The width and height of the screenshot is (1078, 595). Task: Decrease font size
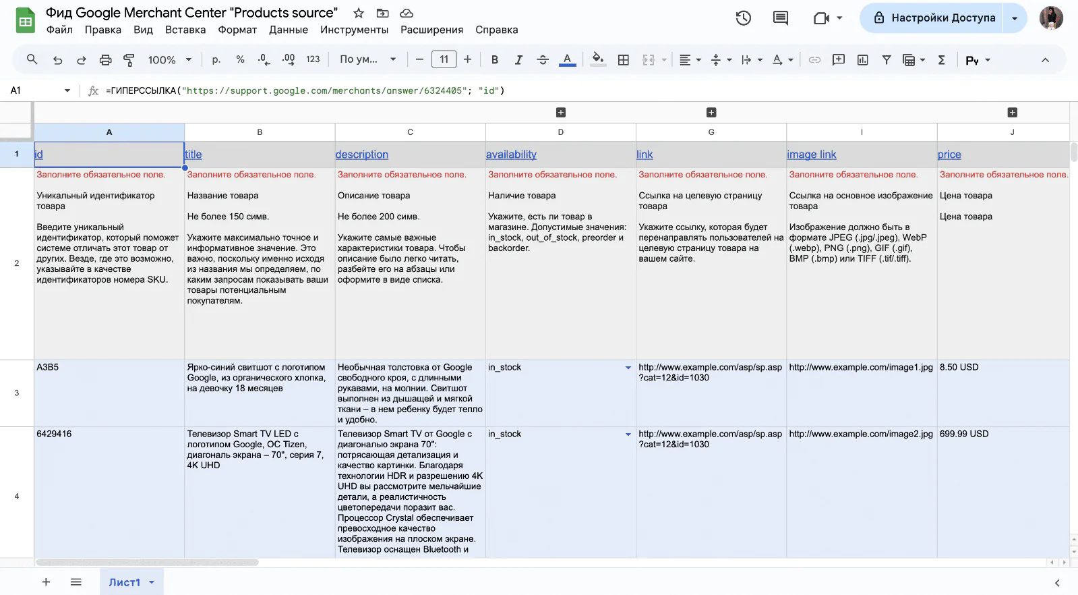[x=419, y=60]
